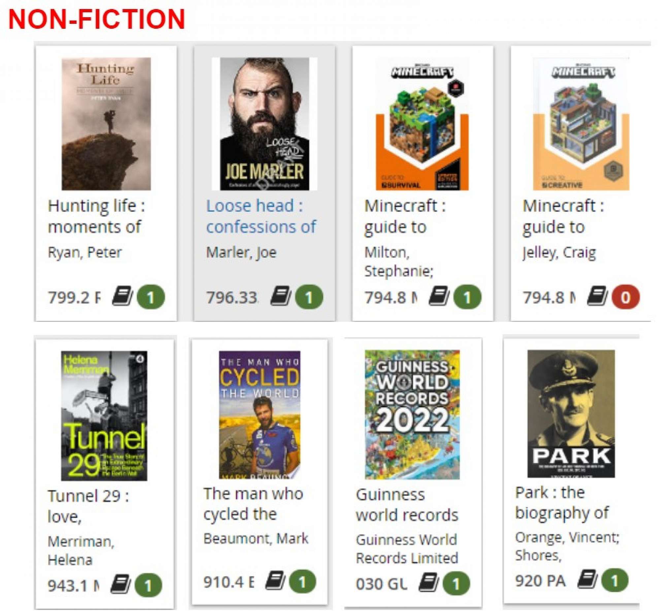Select the Joe Marler Loose Head cover image
Image resolution: width=660 pixels, height=614 pixels.
coord(264,124)
